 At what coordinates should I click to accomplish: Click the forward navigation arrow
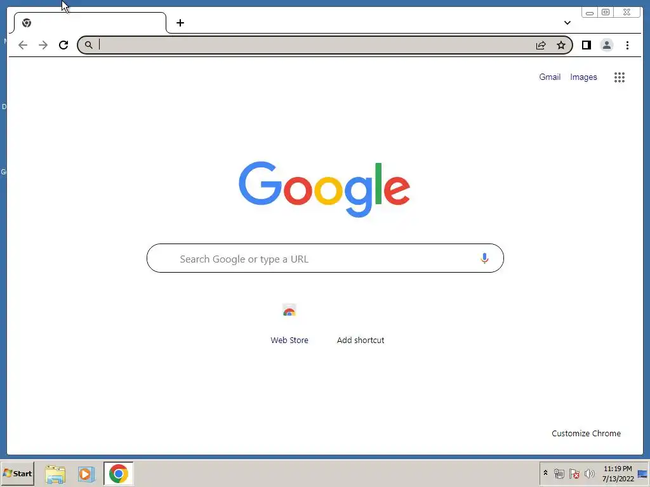[43, 45]
